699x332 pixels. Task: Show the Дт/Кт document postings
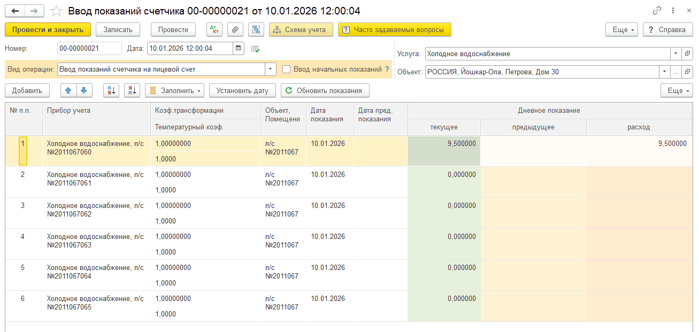(214, 29)
